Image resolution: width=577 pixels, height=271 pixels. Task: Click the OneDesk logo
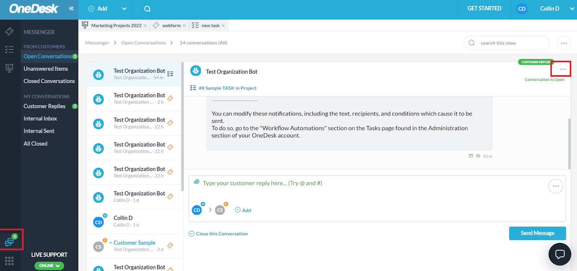click(x=34, y=9)
